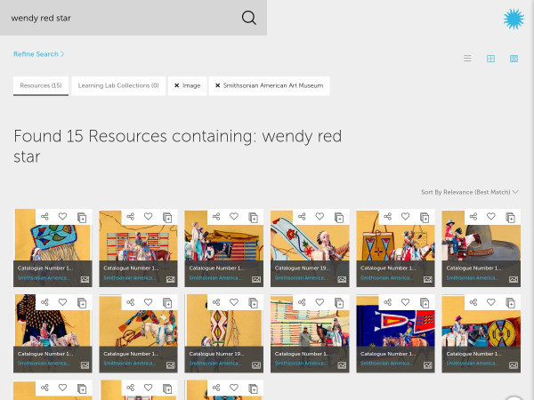This screenshot has width=534, height=400.
Task: Copy the floral beaded strap resource to collection
Action: tap(339, 217)
